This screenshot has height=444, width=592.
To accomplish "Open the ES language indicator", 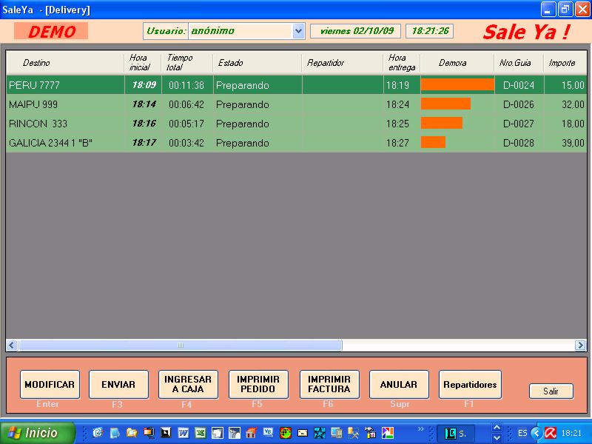I will (x=522, y=433).
